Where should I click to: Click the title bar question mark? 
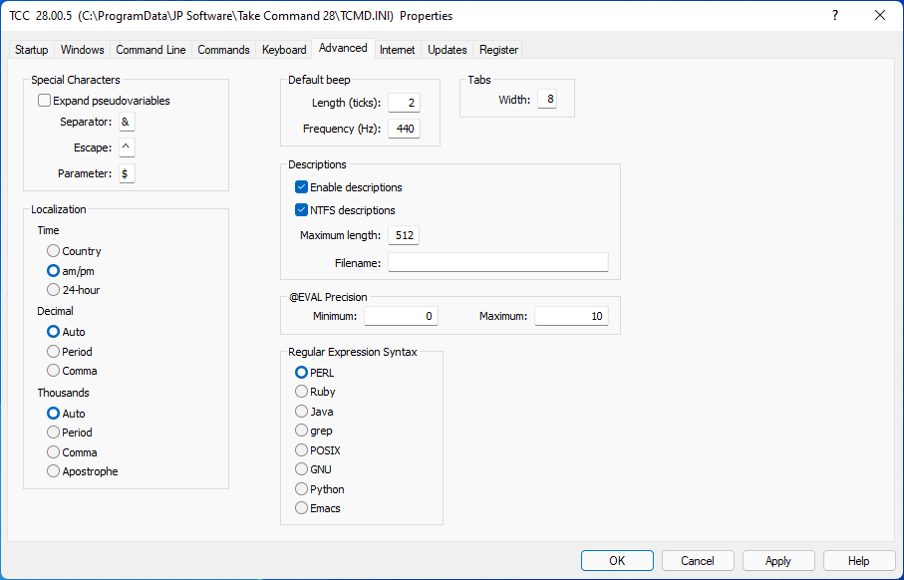pyautogui.click(x=835, y=16)
